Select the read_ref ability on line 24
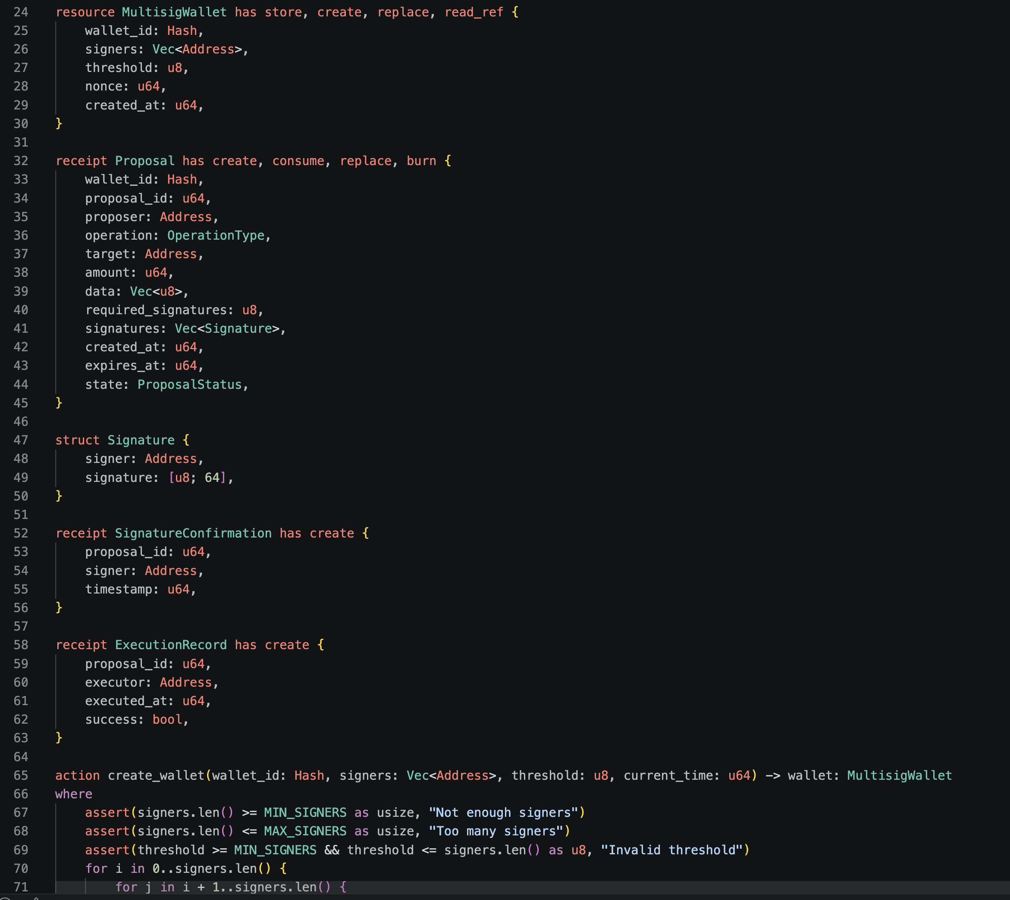 474,12
